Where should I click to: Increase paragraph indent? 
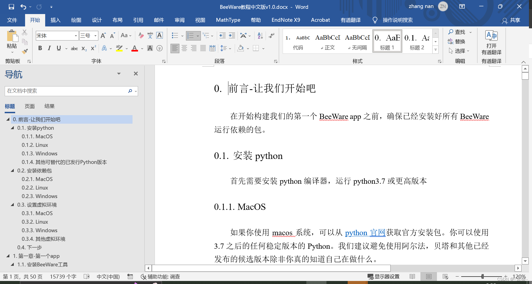[x=232, y=36]
